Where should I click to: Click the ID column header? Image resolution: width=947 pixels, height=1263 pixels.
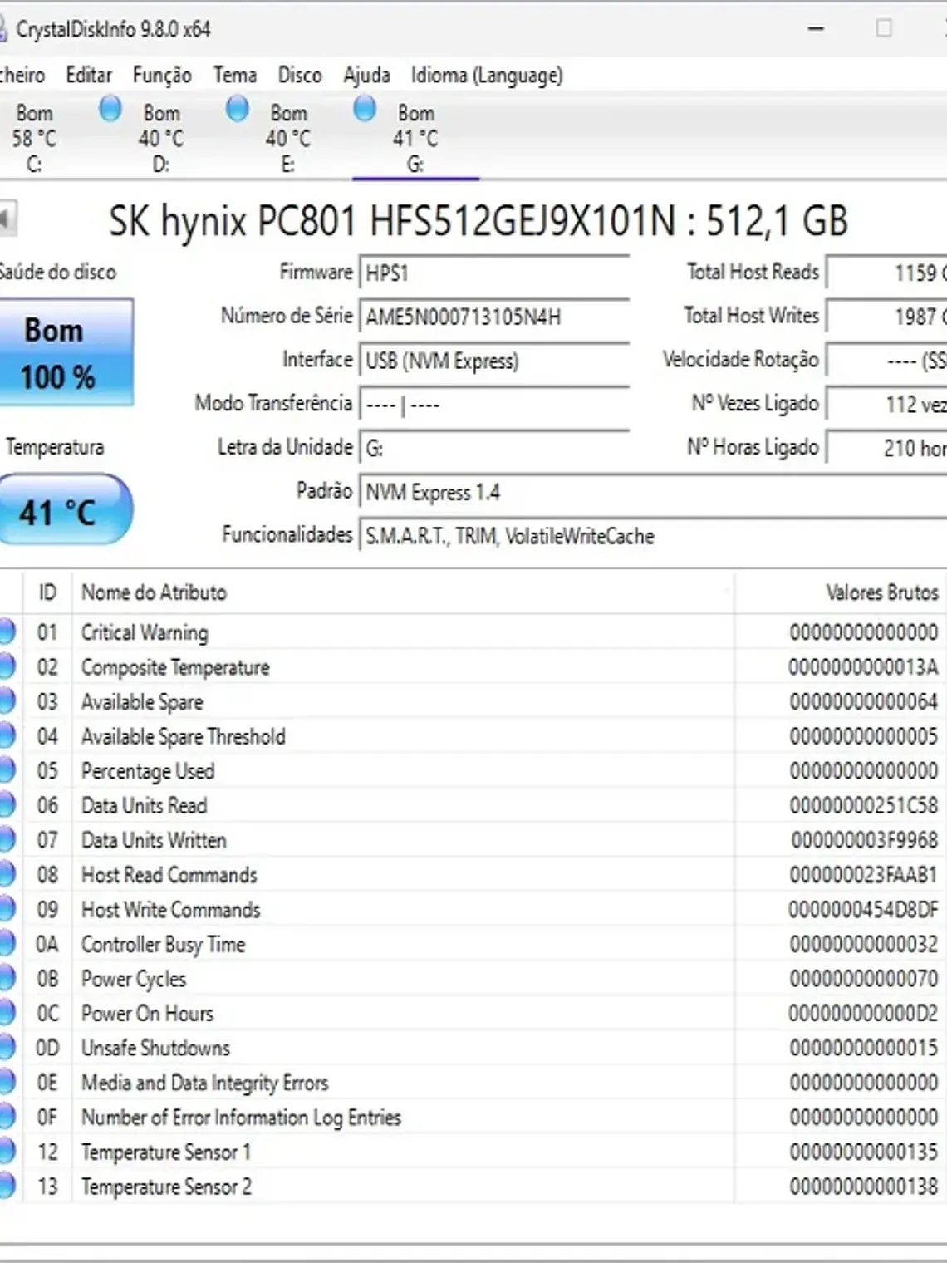point(47,592)
